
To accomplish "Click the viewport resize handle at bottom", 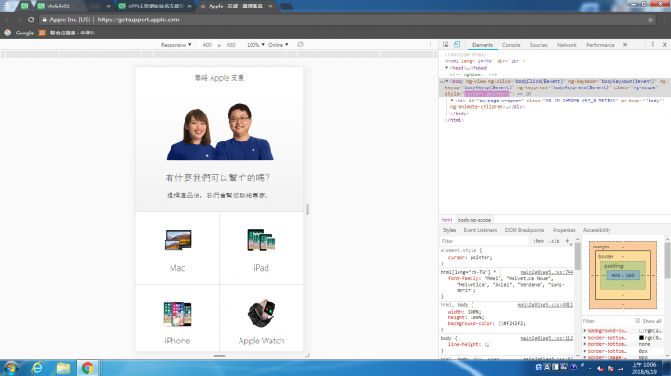I will coord(220,356).
